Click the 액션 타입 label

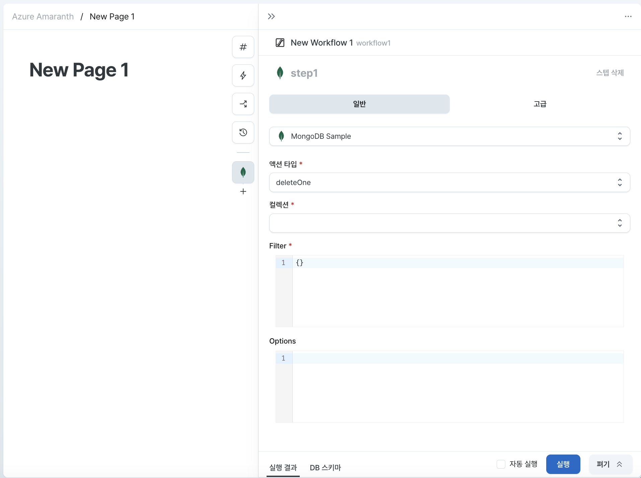283,164
